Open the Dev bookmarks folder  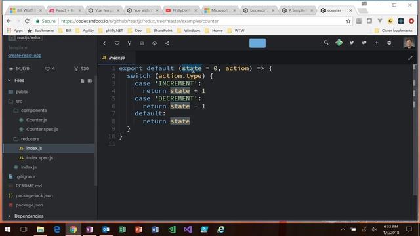tap(135, 31)
